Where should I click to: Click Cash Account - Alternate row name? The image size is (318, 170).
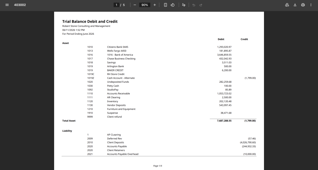click(x=121, y=78)
